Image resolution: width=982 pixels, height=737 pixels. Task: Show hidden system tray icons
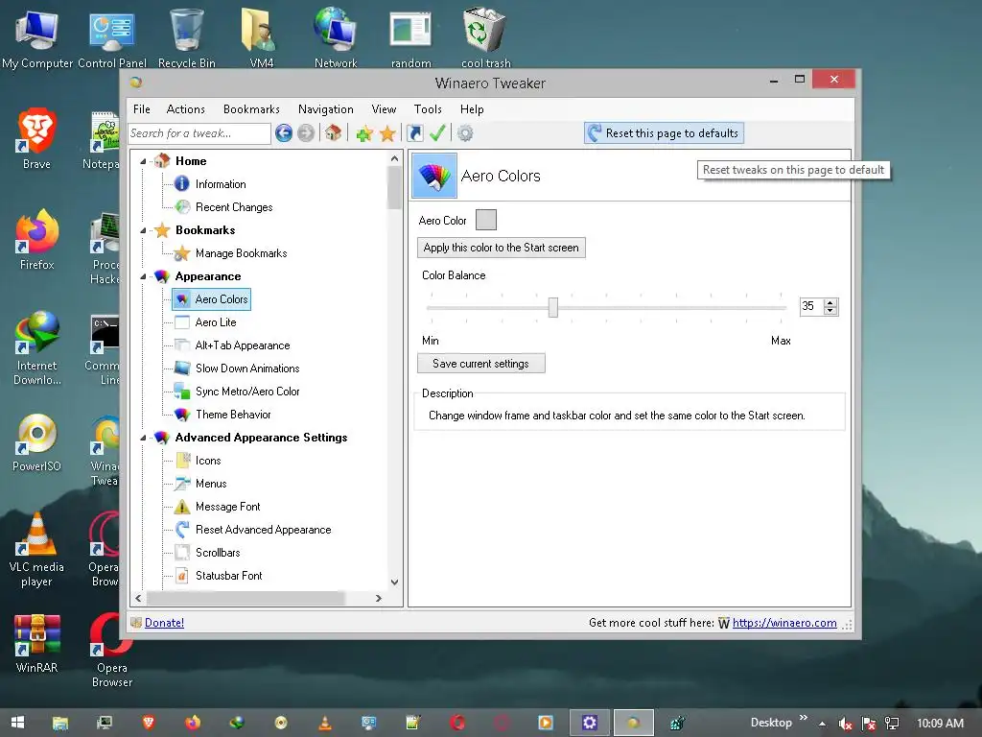point(822,724)
